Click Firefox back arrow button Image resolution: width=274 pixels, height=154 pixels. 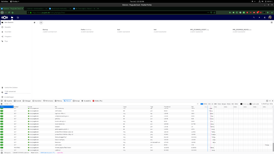[2, 13]
